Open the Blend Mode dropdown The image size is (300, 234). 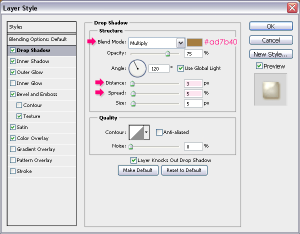point(180,43)
